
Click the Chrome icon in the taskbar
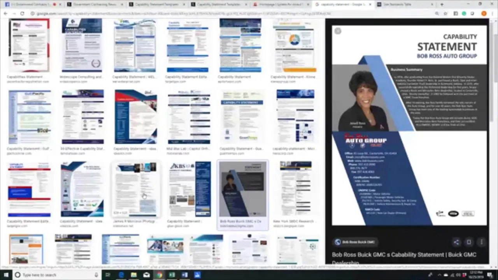tap(159, 275)
